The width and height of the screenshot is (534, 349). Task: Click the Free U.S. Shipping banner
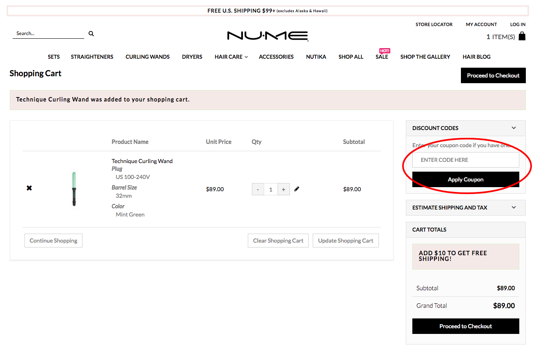coord(267,11)
